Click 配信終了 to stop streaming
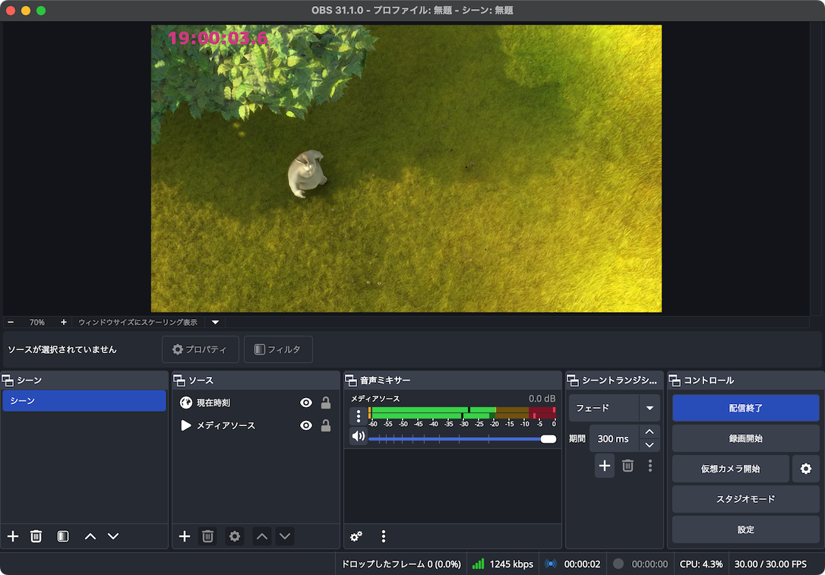Image resolution: width=825 pixels, height=575 pixels. click(x=745, y=408)
